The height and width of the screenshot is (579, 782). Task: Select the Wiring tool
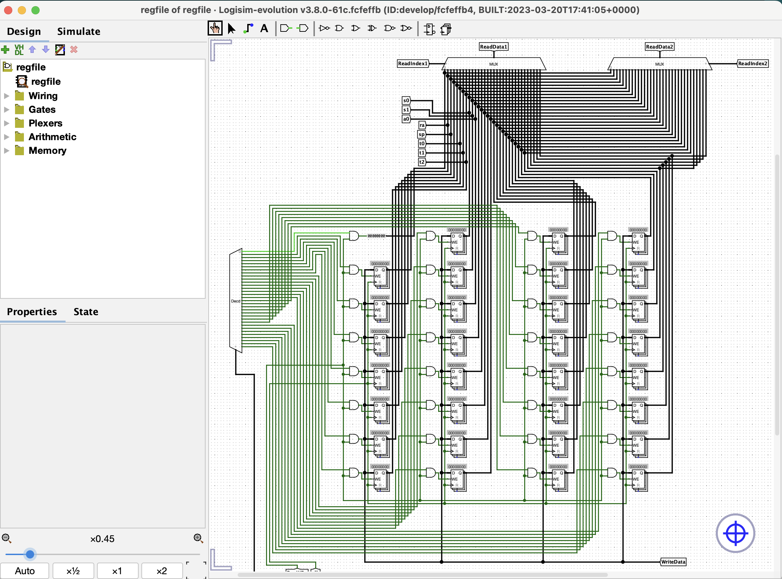(248, 28)
